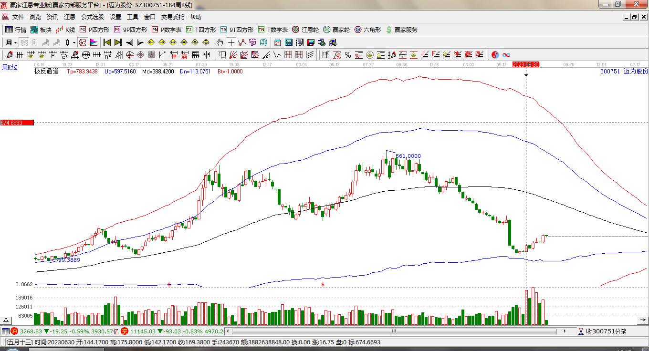Open the 公式选股 menu
Viewport: 649px width, 351px height.
[x=92, y=17]
